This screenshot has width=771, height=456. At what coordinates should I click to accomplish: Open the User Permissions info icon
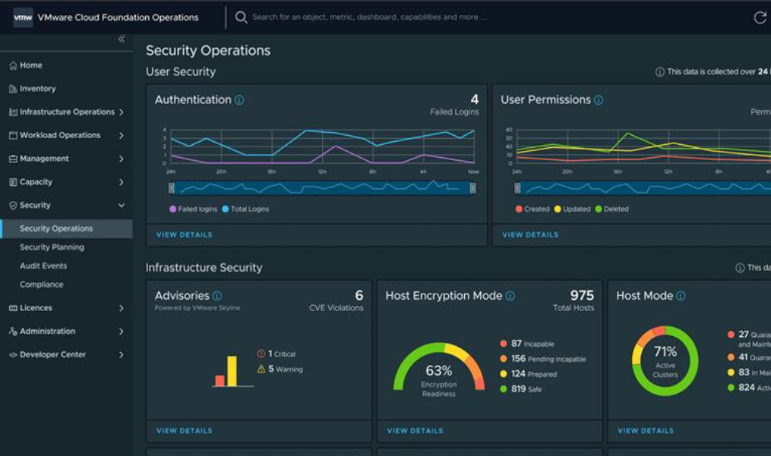pyautogui.click(x=599, y=100)
